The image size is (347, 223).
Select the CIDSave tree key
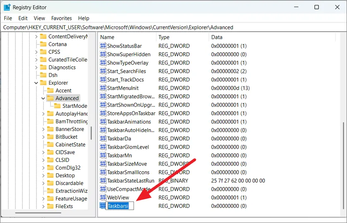(x=65, y=152)
